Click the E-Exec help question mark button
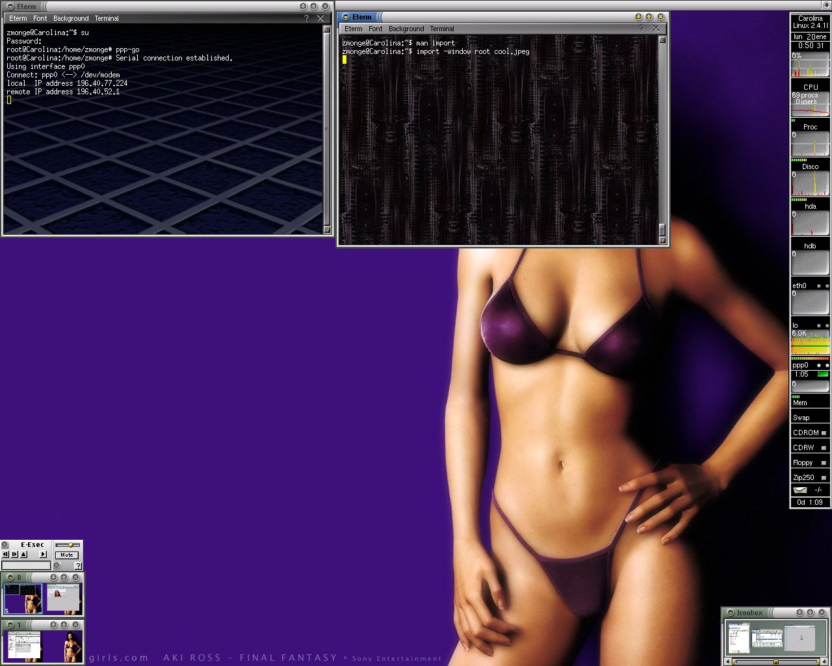This screenshot has width=832, height=666. pos(78,565)
